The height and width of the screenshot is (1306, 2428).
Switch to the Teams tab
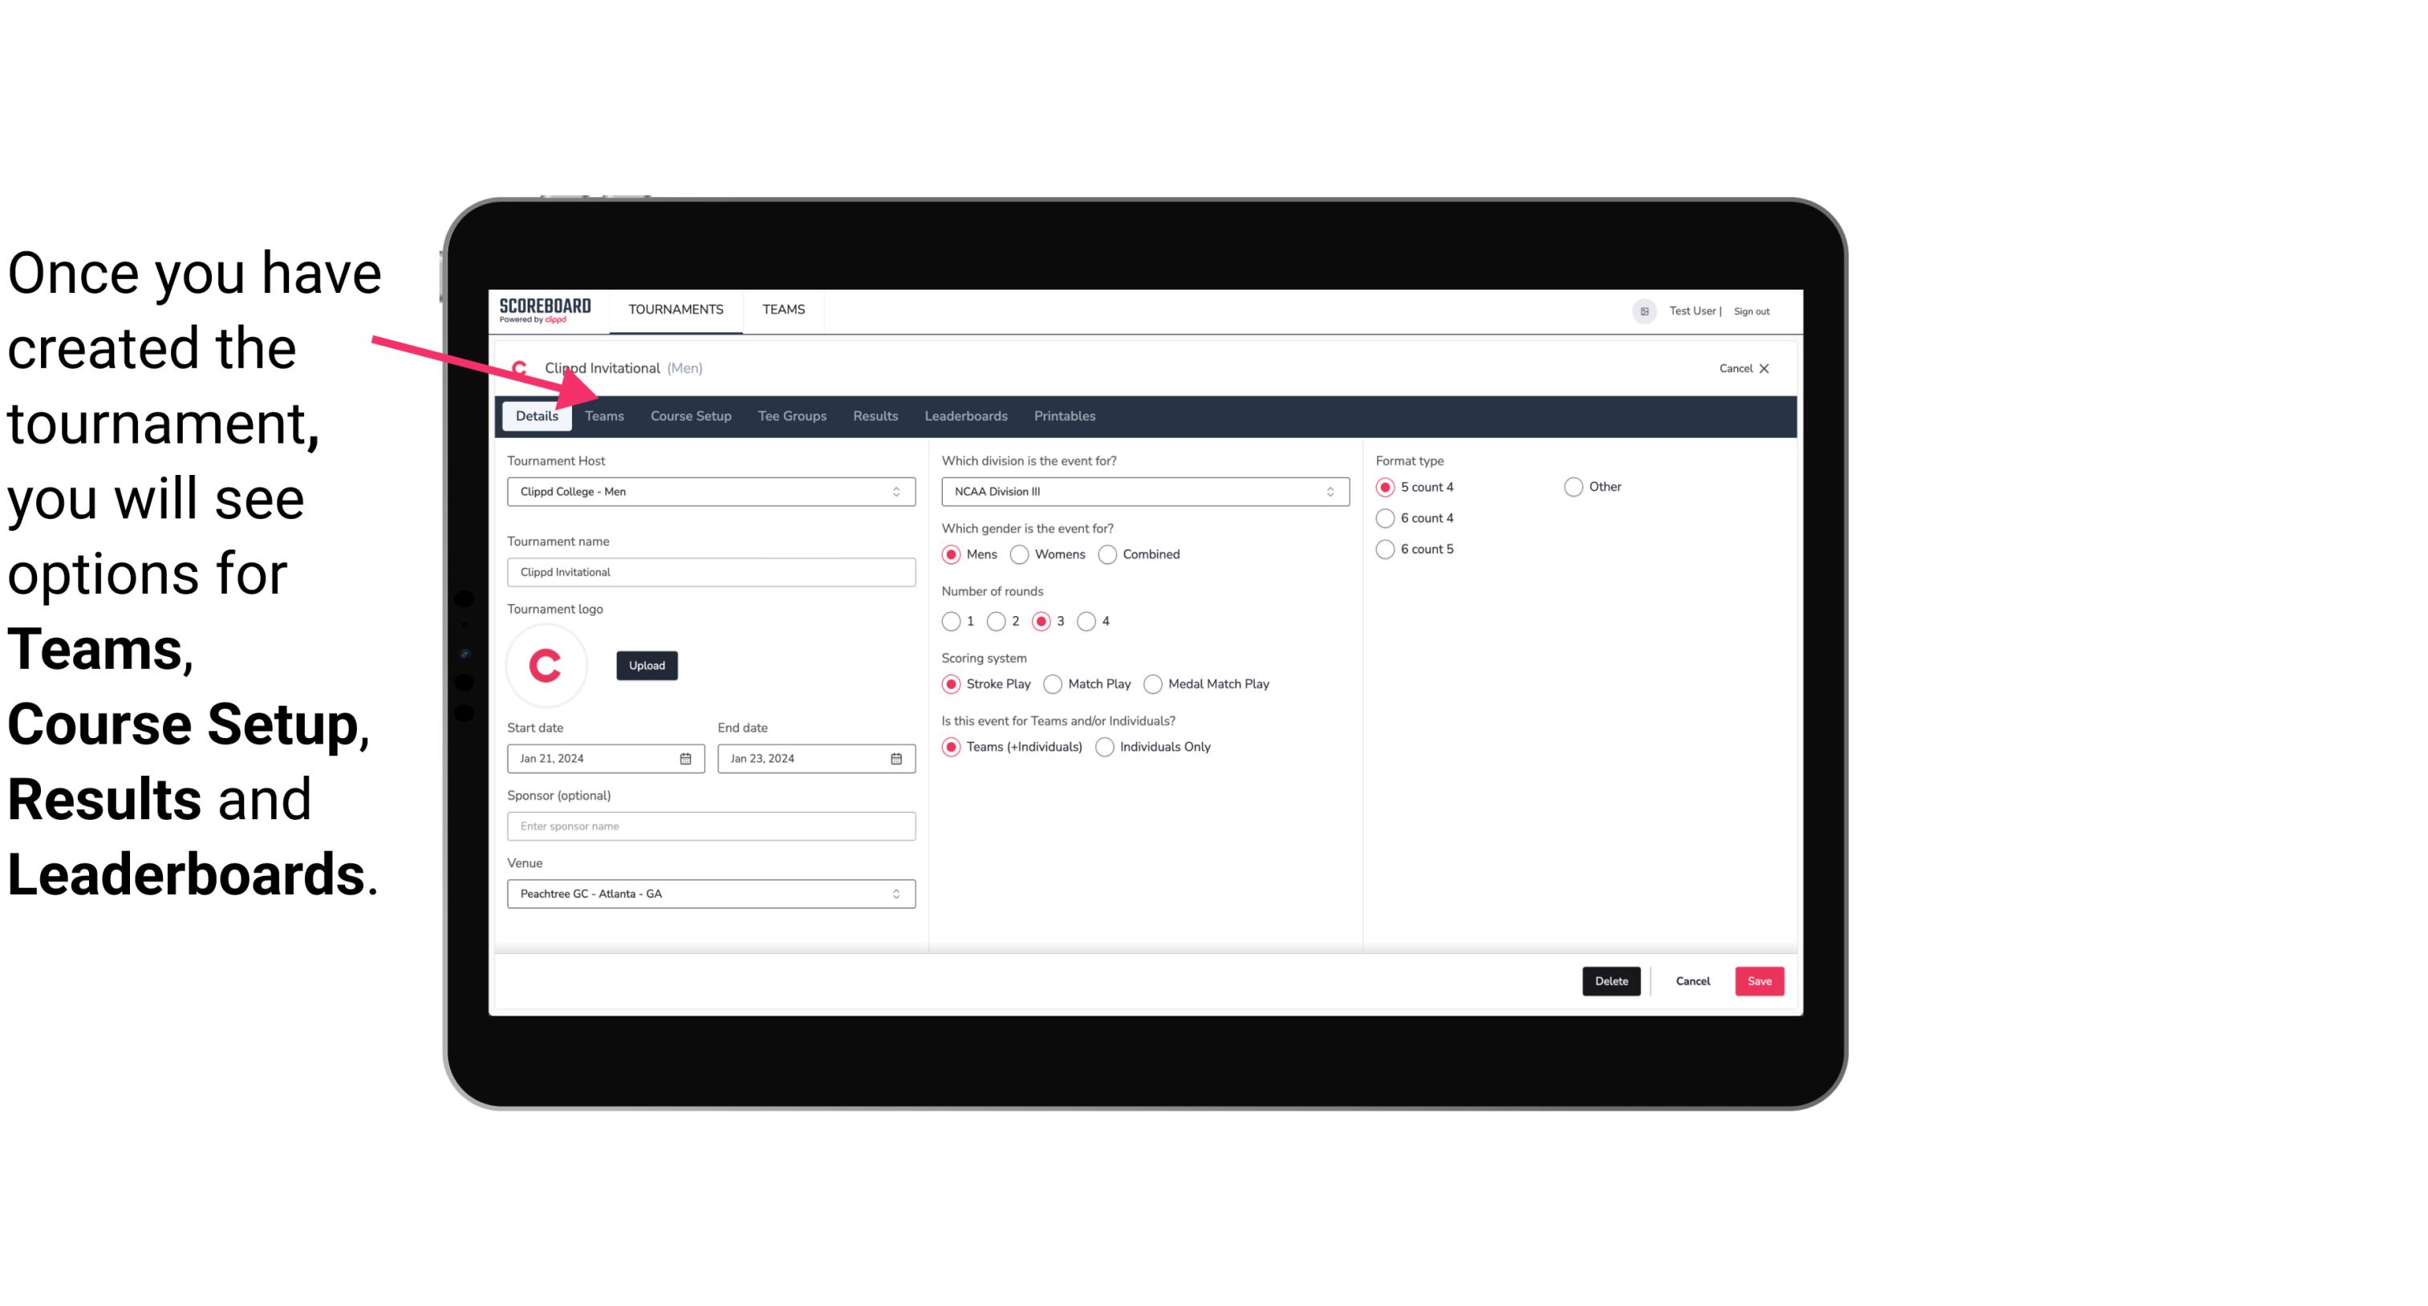coord(603,415)
